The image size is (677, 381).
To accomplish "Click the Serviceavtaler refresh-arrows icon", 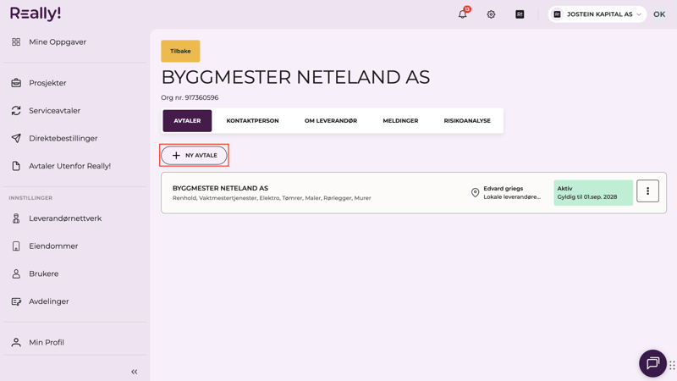I will [16, 111].
